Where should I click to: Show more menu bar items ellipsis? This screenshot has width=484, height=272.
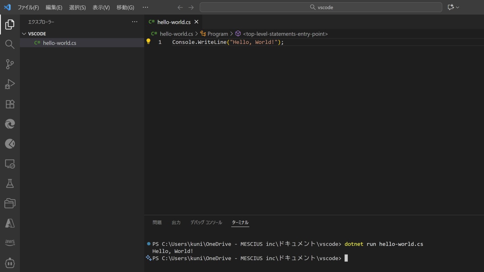[x=145, y=7]
